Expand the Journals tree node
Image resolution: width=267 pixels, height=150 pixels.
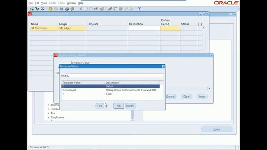pyautogui.click(x=48, y=105)
